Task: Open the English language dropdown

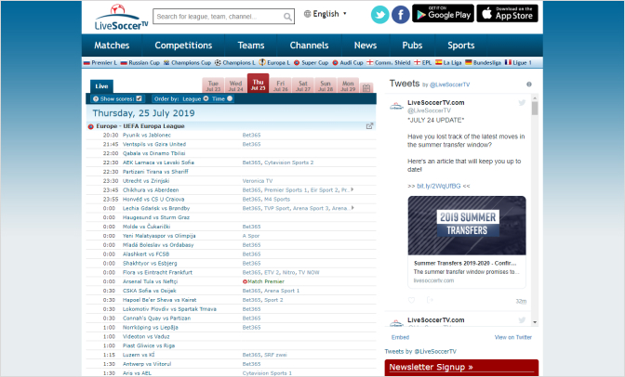Action: (x=326, y=14)
